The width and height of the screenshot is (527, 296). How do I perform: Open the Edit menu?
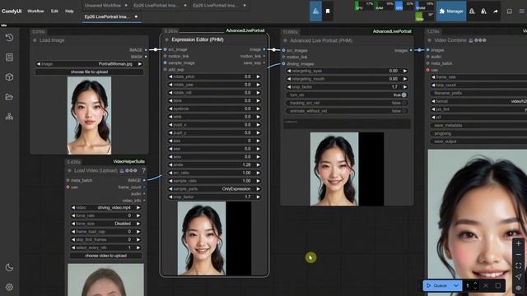[54, 11]
